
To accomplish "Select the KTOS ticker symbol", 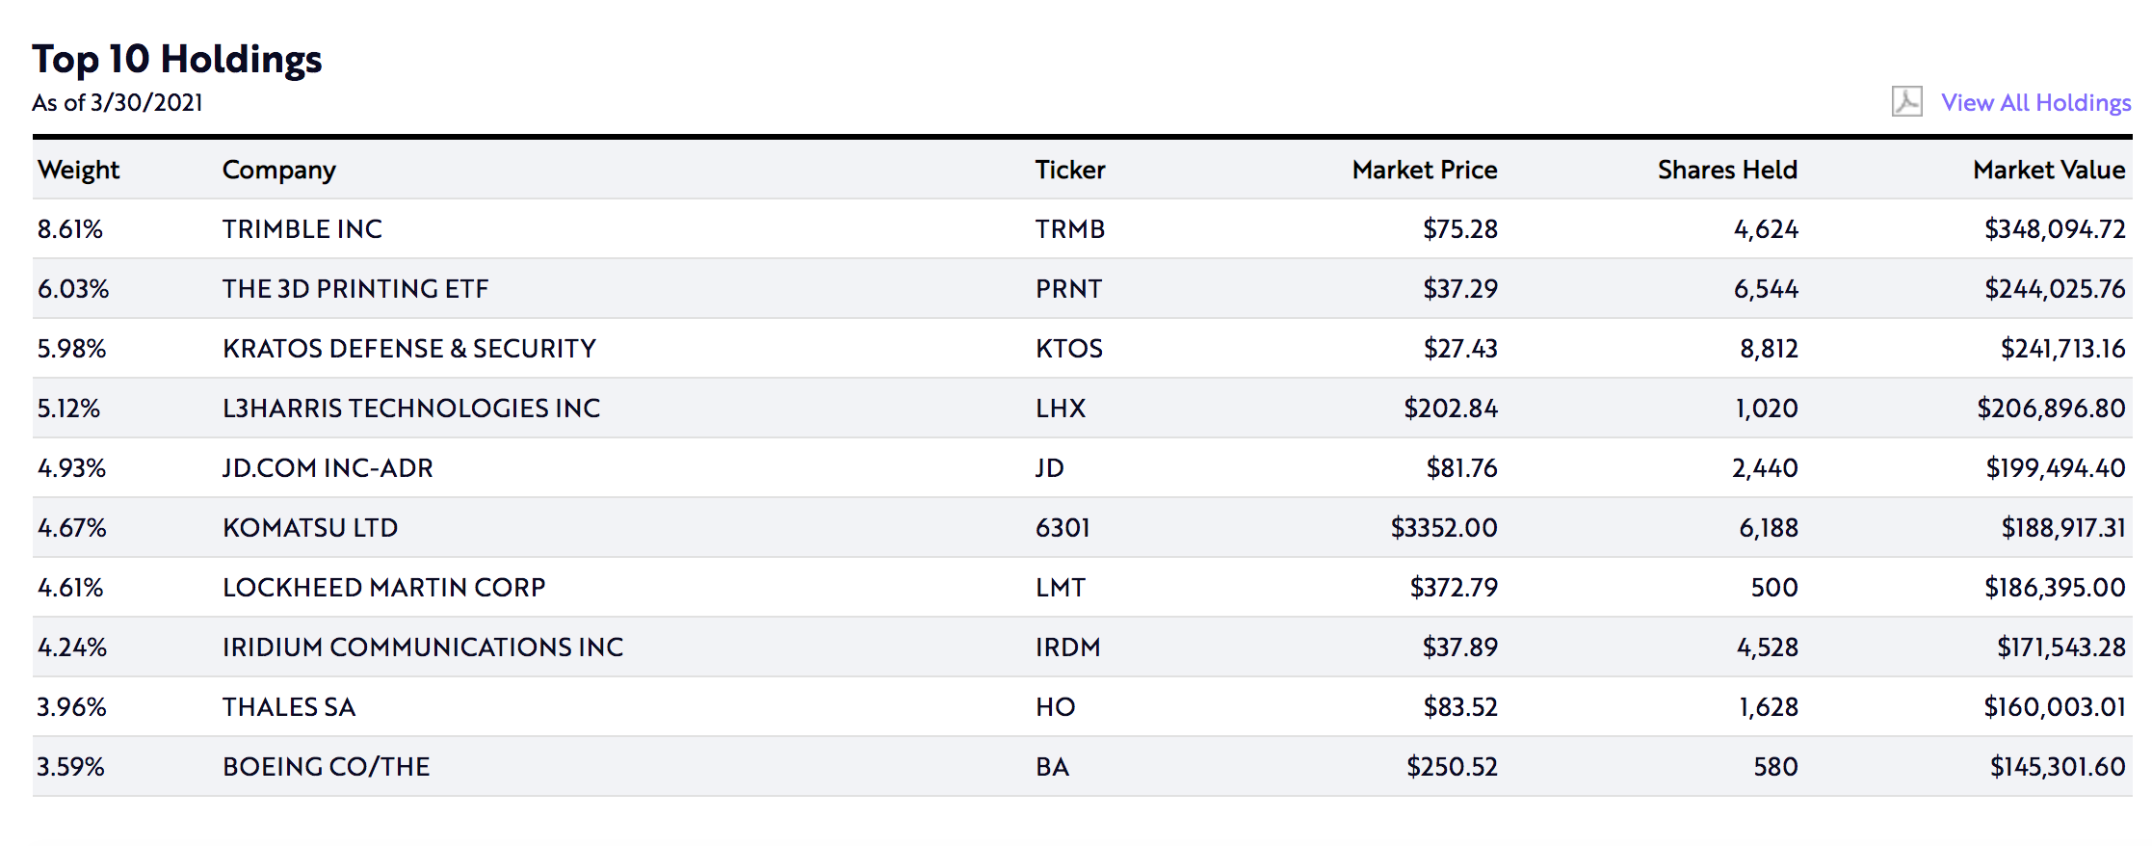I will [x=1069, y=349].
